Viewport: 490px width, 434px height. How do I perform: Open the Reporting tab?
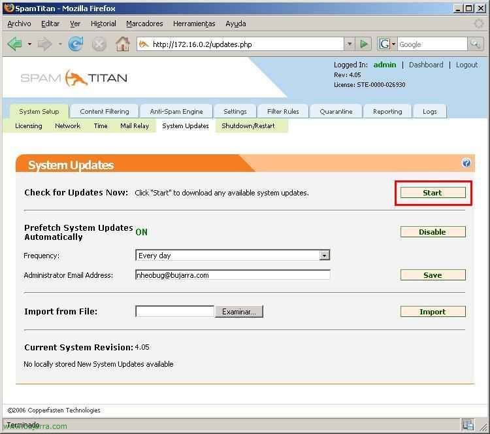click(387, 111)
